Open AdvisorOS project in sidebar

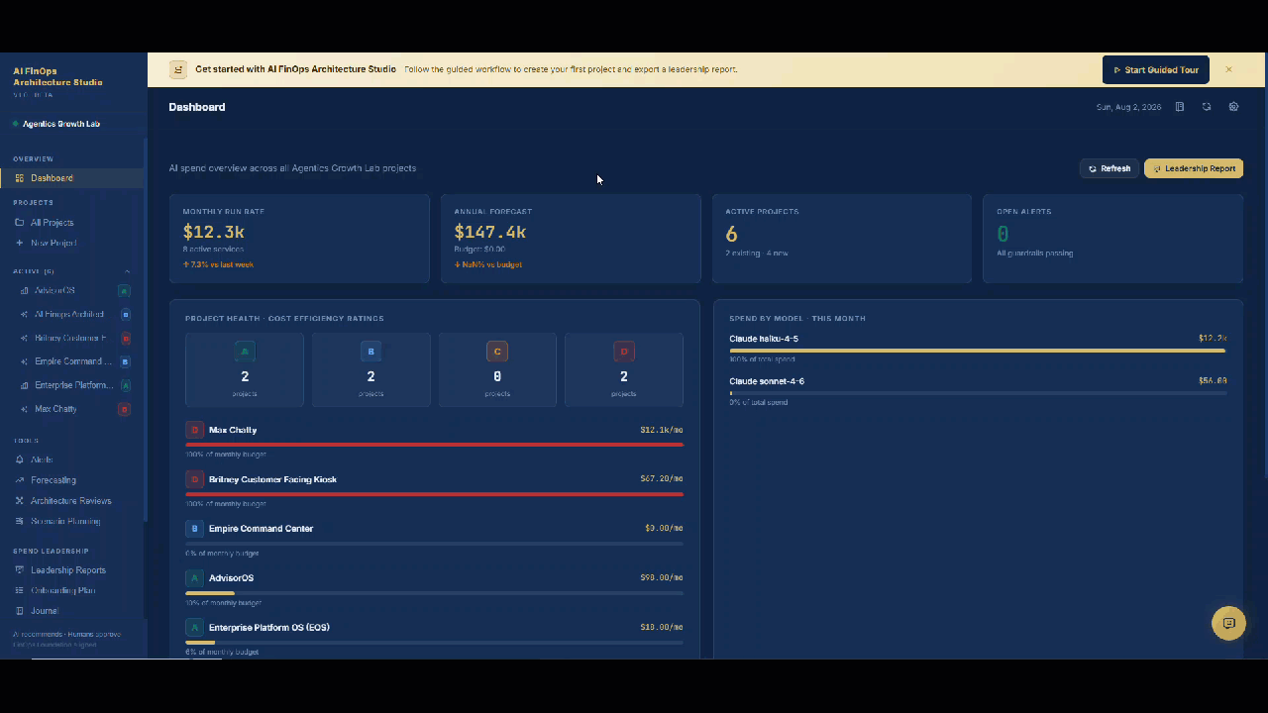point(72,290)
